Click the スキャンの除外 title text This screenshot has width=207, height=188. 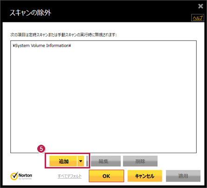pos(30,13)
